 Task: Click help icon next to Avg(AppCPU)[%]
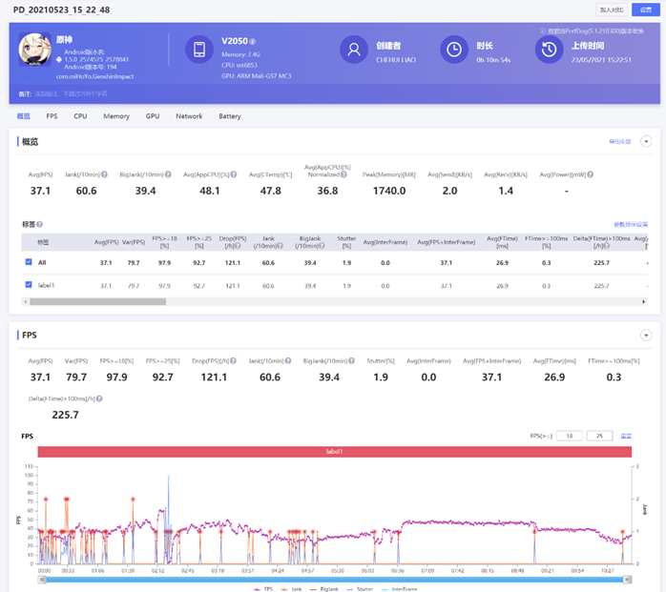[x=234, y=174]
